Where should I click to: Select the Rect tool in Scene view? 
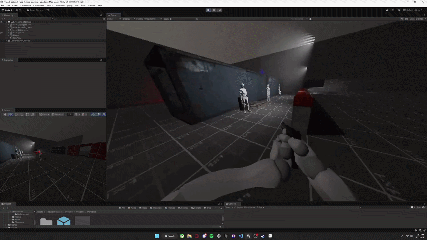click(x=27, y=114)
